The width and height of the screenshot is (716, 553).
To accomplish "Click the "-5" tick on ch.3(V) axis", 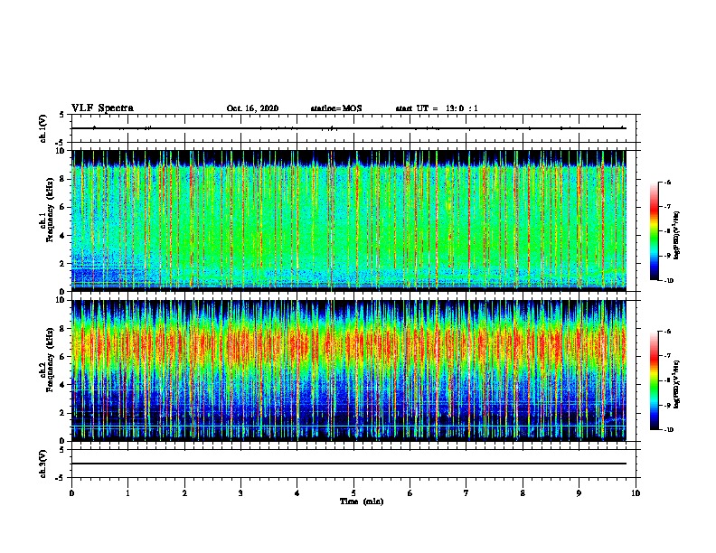I will tap(61, 478).
